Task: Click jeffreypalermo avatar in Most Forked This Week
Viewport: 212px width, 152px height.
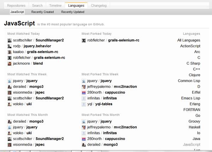Action: tap(84, 87)
